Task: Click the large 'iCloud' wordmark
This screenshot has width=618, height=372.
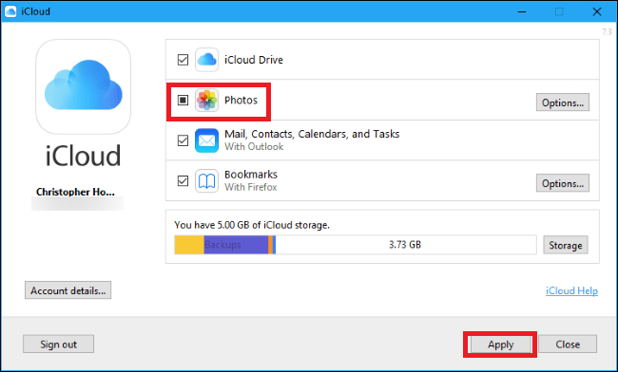Action: (x=83, y=156)
